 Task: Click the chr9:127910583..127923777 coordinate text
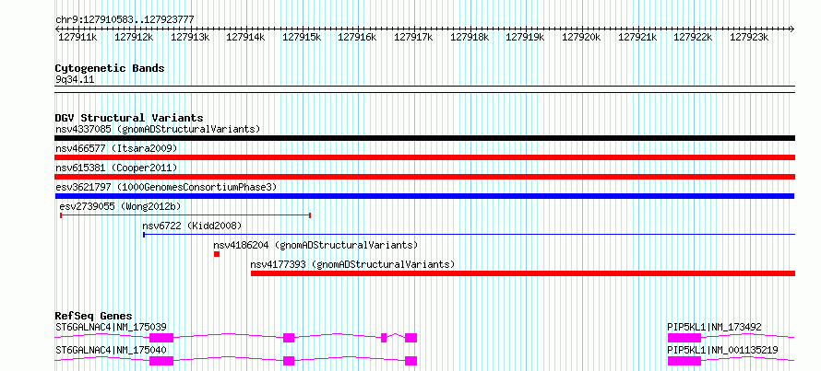(x=125, y=20)
